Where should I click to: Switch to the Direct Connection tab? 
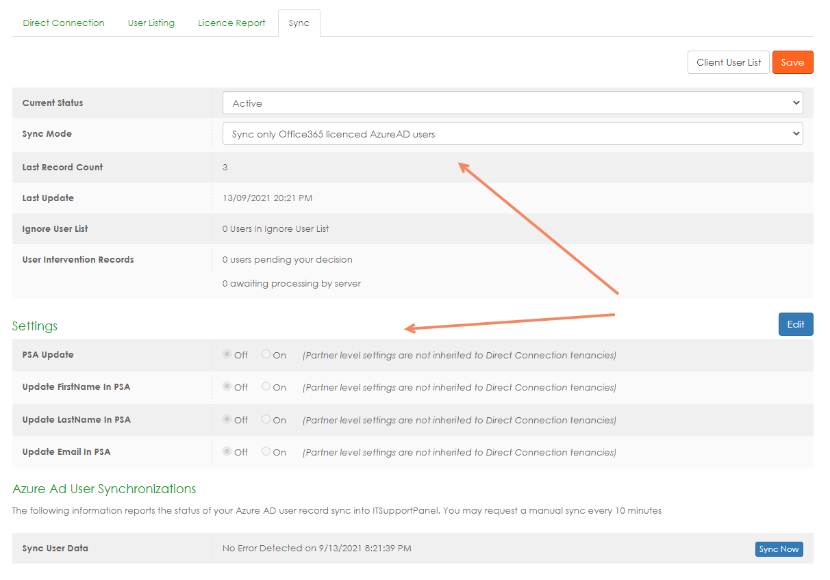point(64,23)
